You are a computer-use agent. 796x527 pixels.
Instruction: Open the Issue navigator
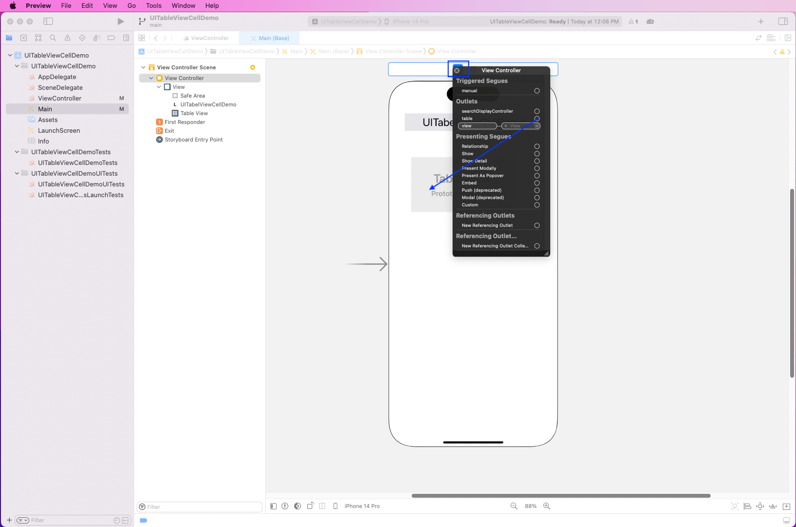[67, 38]
